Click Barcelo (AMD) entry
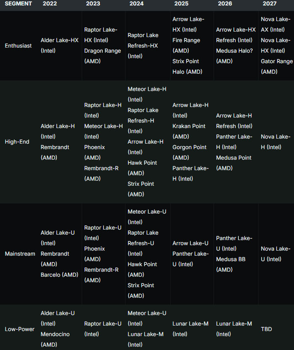This screenshot has height=350, width=294. (59, 275)
